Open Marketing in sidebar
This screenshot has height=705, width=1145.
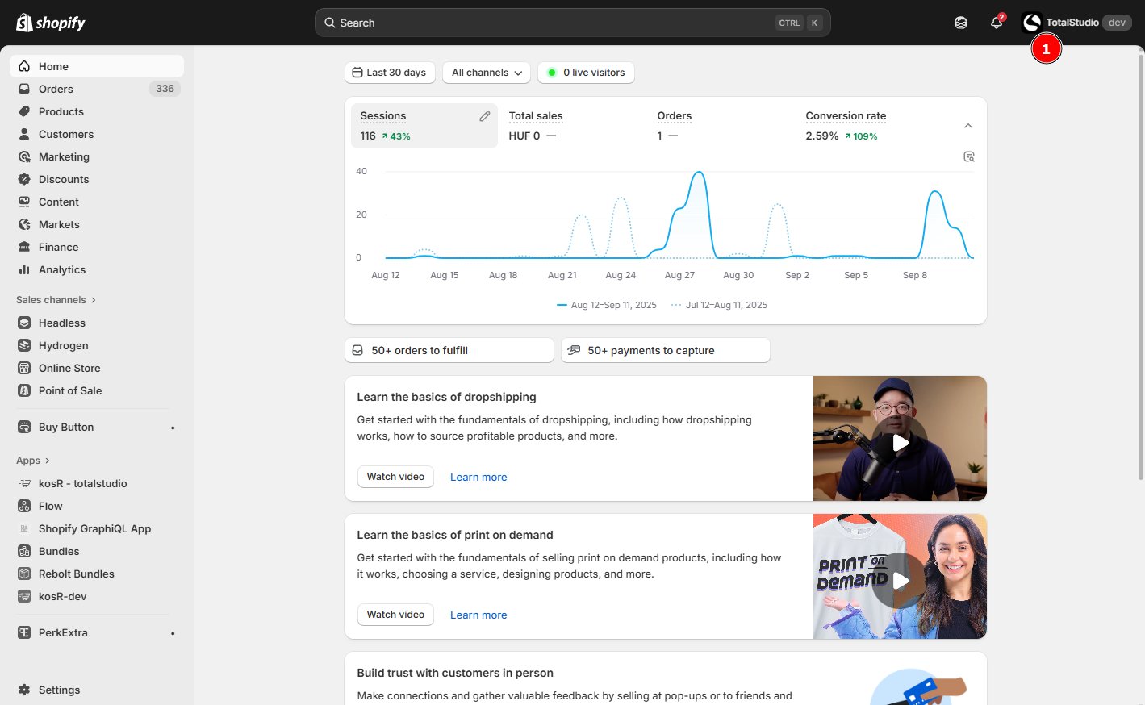point(97,156)
